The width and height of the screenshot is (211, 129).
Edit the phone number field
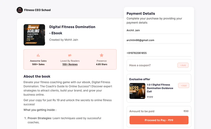pos(159,53)
